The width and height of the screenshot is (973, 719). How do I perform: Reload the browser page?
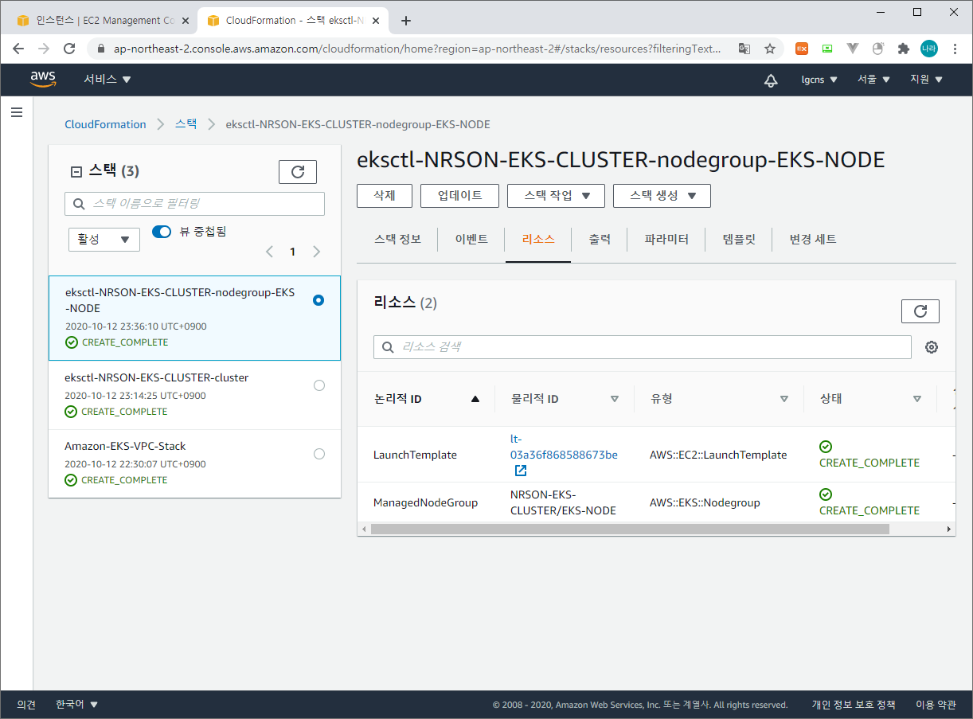point(69,49)
